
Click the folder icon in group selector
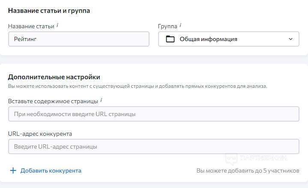pos(170,39)
